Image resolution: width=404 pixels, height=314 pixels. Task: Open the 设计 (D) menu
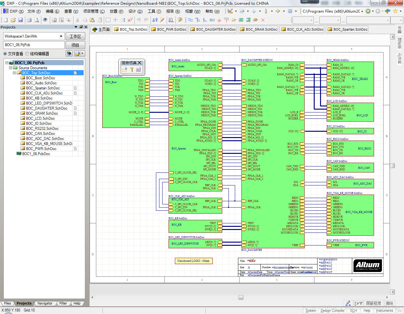pos(135,11)
